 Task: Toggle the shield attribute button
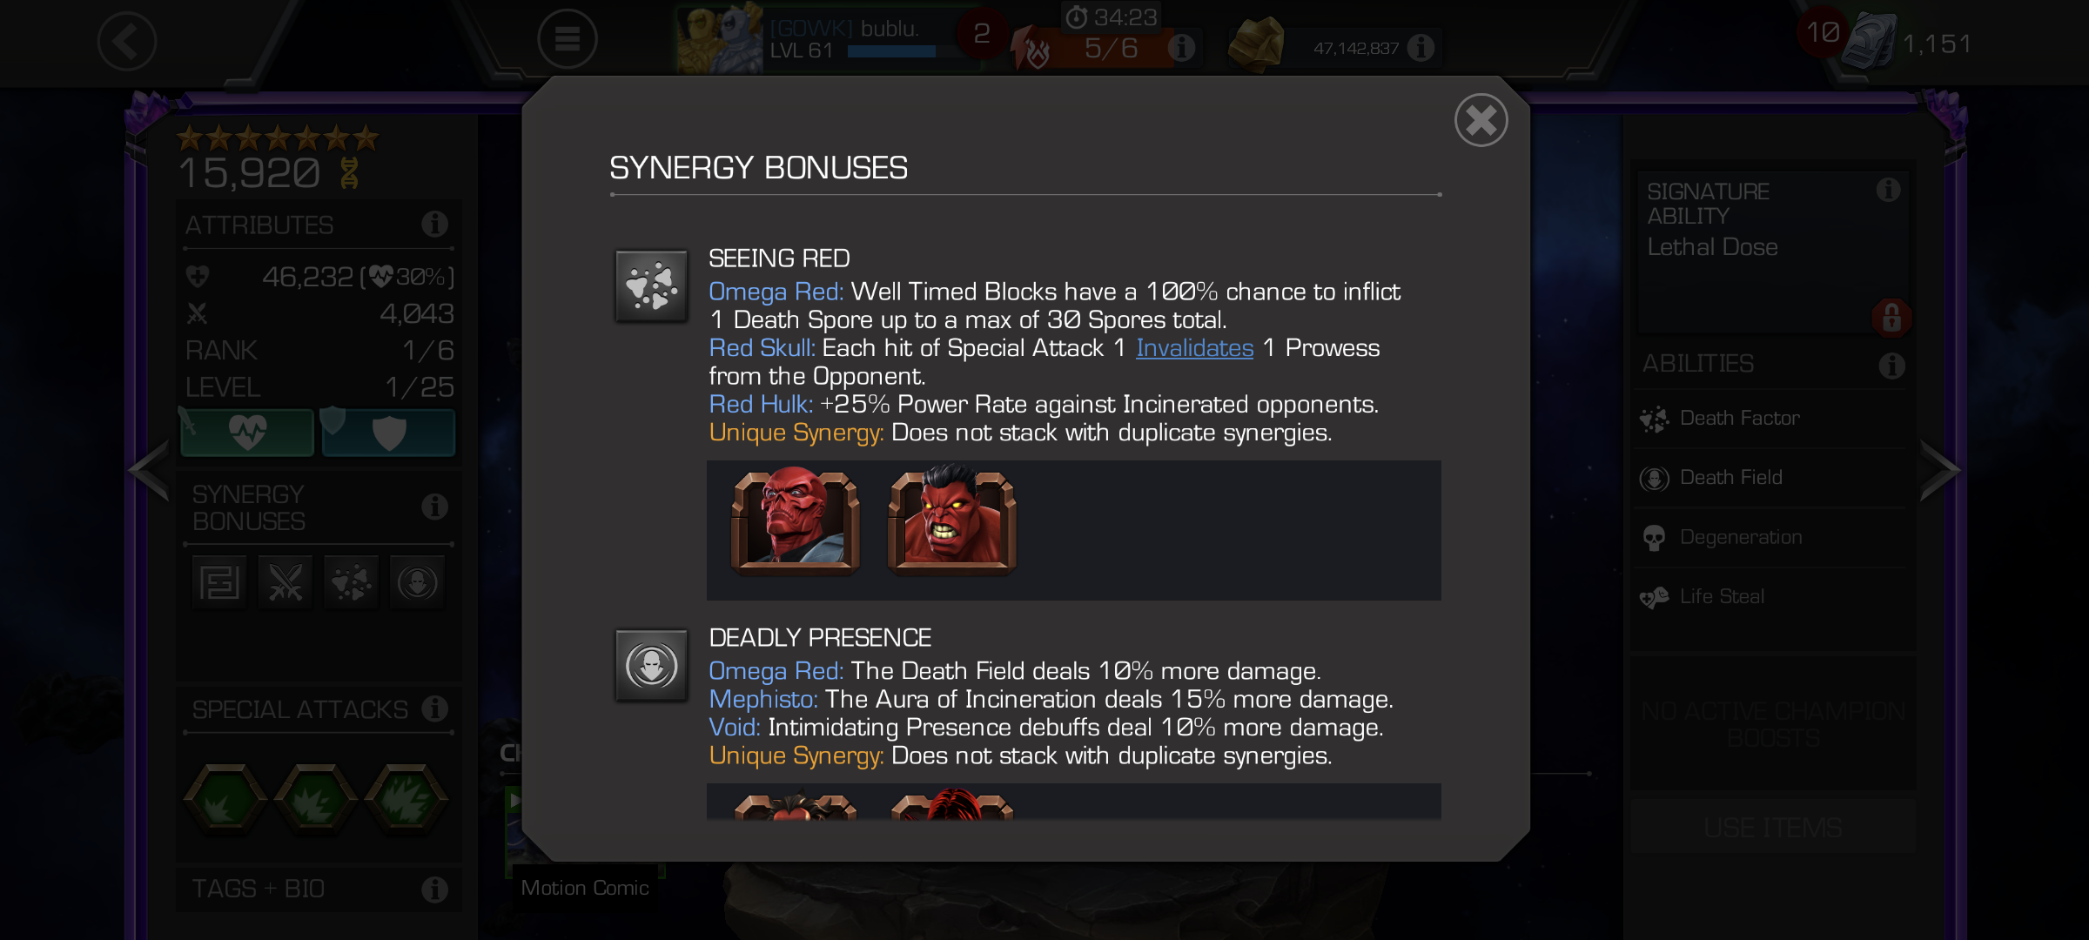point(388,432)
